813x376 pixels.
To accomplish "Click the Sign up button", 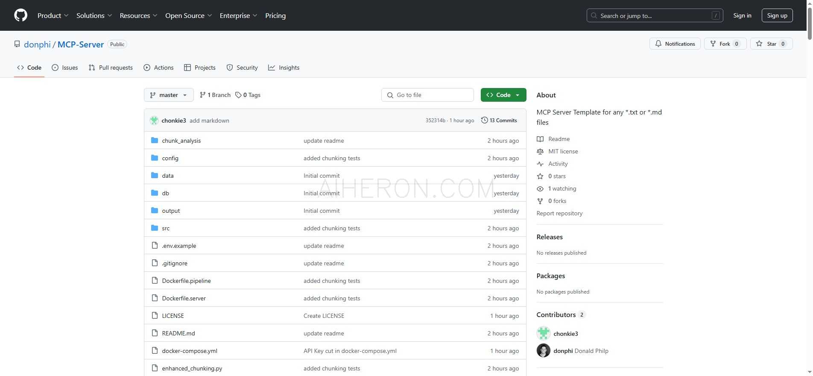I will [x=777, y=15].
